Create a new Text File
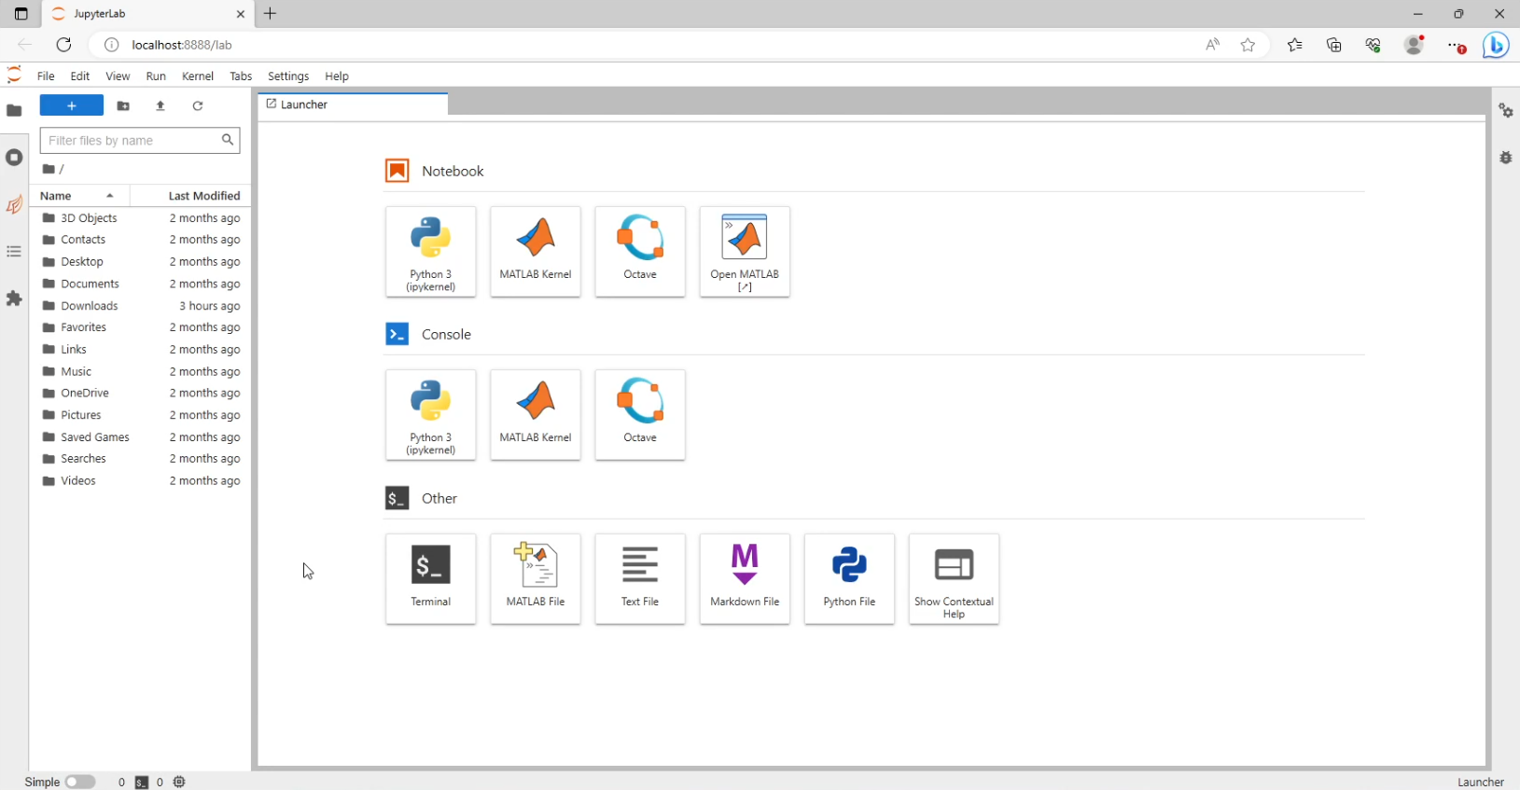Image resolution: width=1520 pixels, height=790 pixels. coord(640,579)
